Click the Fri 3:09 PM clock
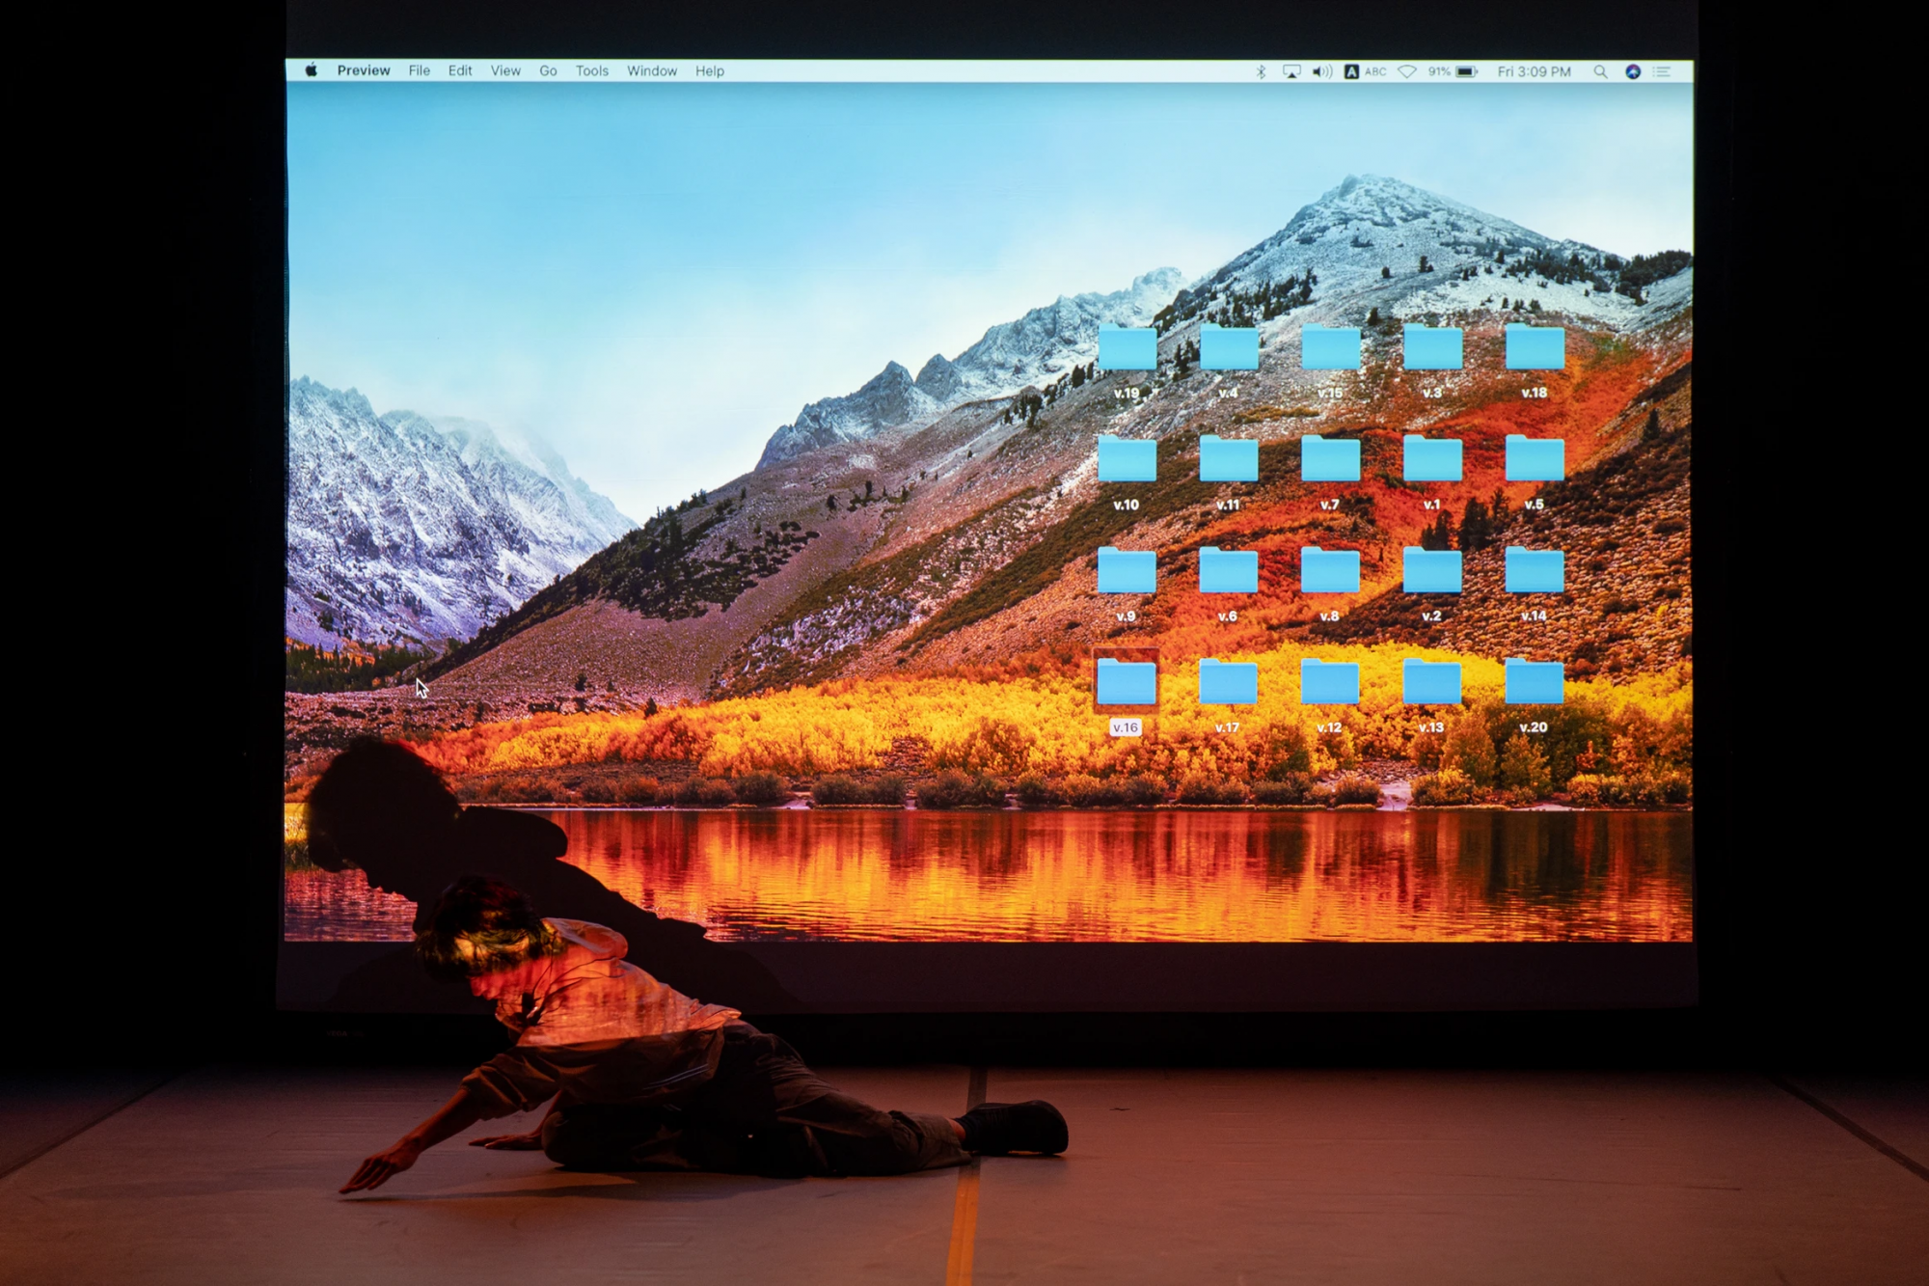This screenshot has width=1929, height=1286. tap(1535, 71)
